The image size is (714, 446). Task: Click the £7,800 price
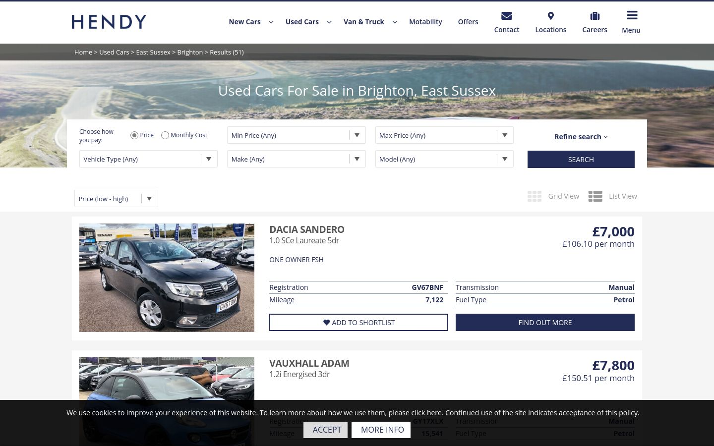pyautogui.click(x=613, y=365)
